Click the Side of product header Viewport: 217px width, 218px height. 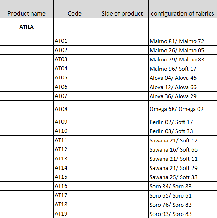coord(122,13)
